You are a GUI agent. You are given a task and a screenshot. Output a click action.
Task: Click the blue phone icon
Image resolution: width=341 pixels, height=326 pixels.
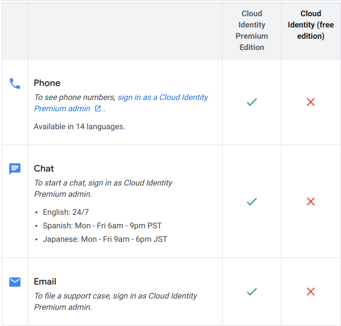tap(15, 84)
